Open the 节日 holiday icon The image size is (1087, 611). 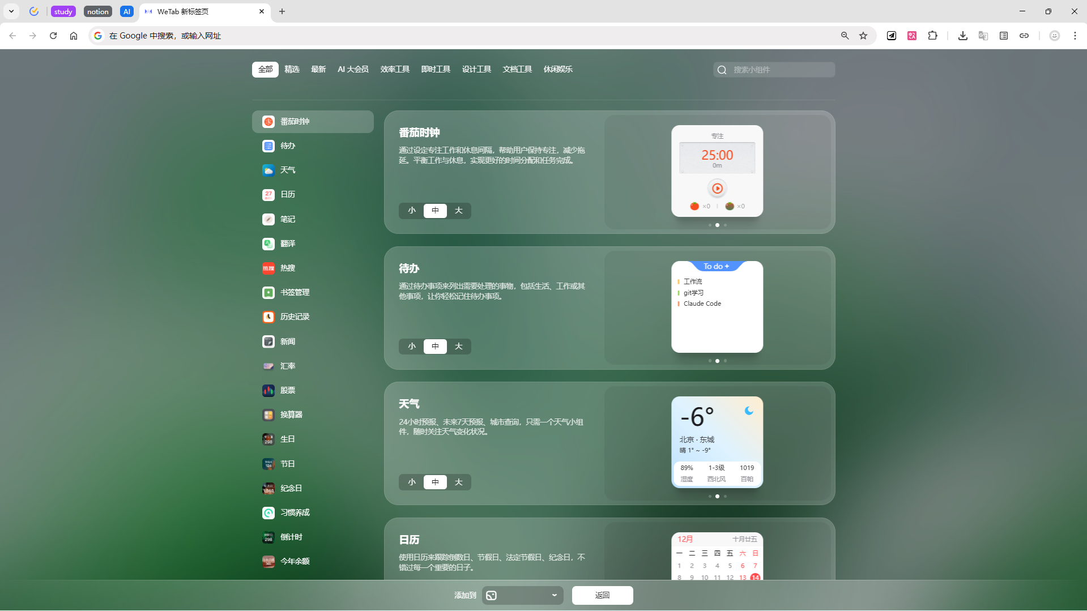click(x=268, y=464)
